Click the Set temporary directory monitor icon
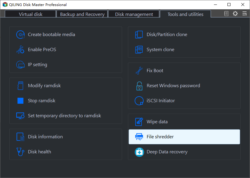250x178 pixels. 20,116
